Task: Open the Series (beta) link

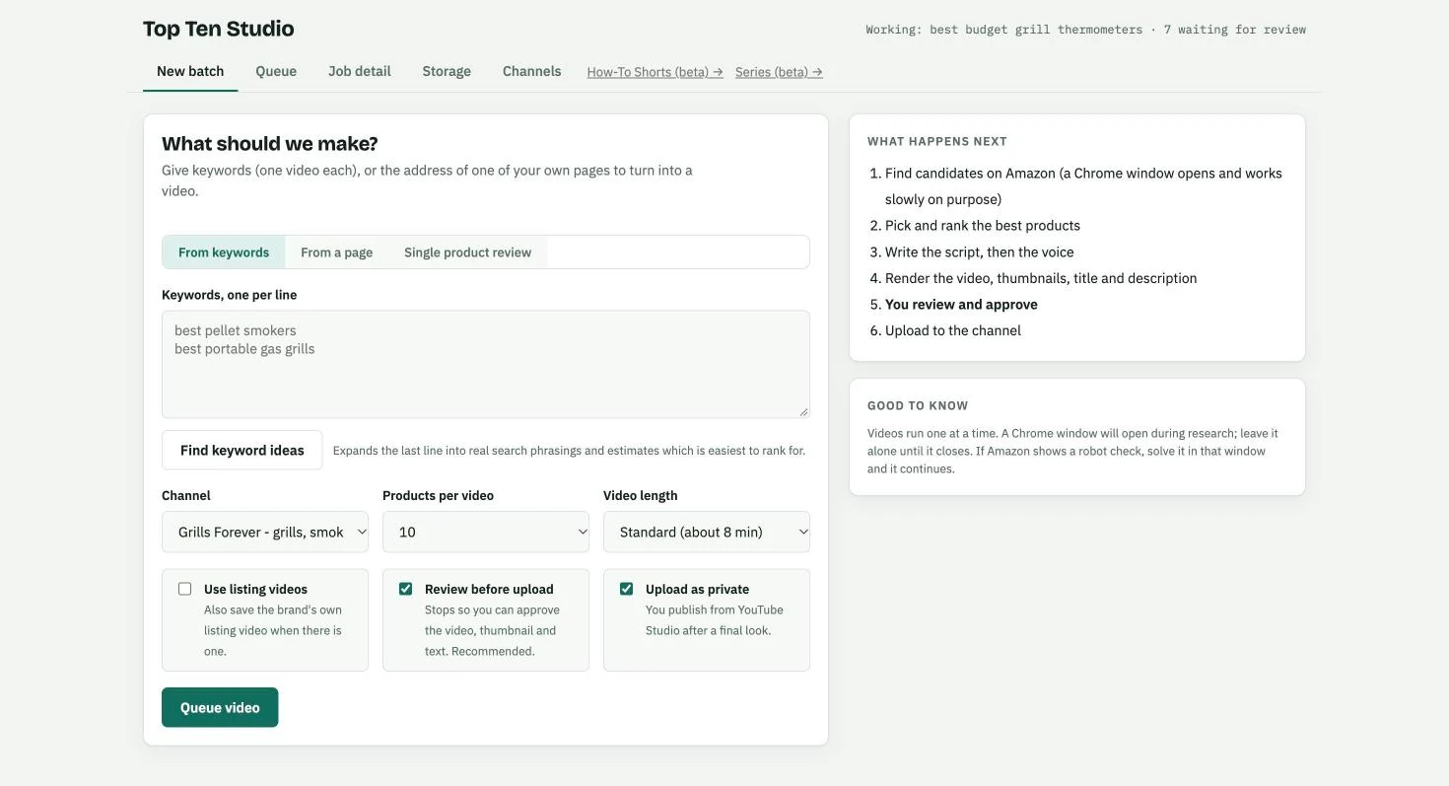Action: click(x=779, y=72)
